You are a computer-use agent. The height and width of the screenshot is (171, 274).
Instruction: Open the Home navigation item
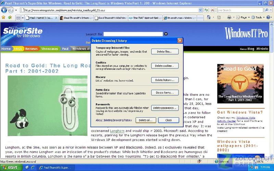(x=6, y=49)
